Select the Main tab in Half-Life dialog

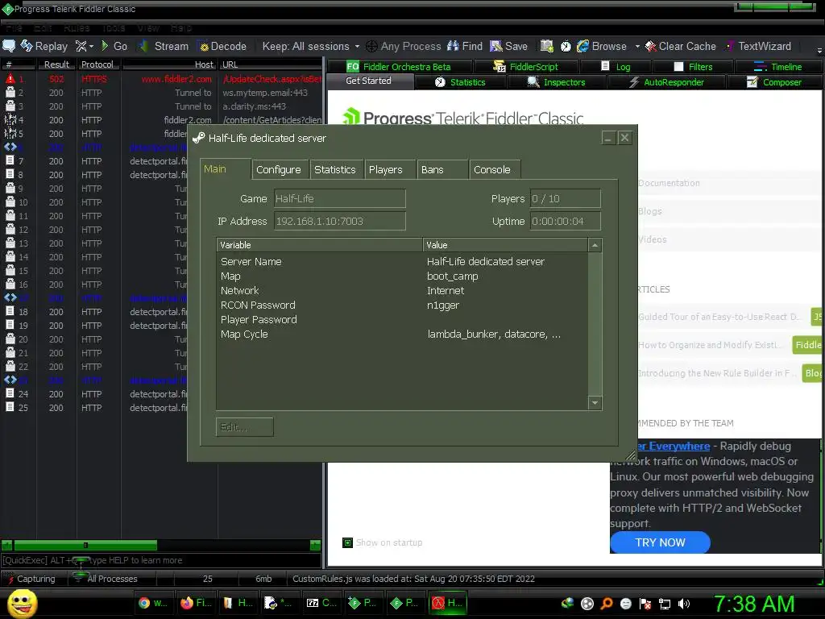pos(226,169)
